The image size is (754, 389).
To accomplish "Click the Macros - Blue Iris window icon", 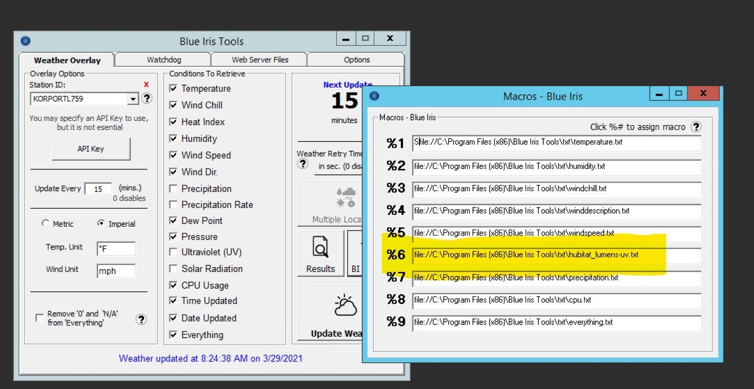I will pyautogui.click(x=375, y=96).
